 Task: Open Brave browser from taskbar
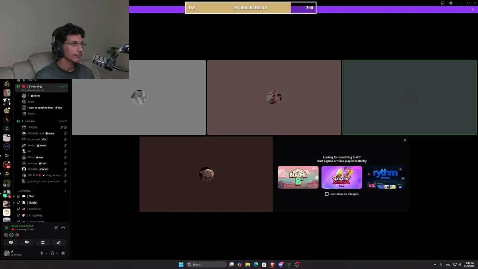pos(272,265)
